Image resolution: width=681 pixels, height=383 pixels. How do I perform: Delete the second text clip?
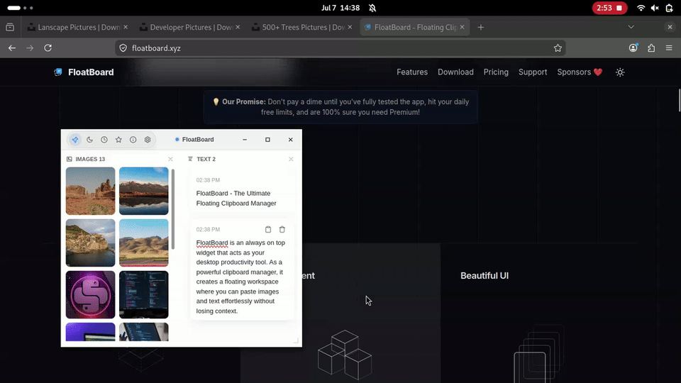click(x=282, y=229)
